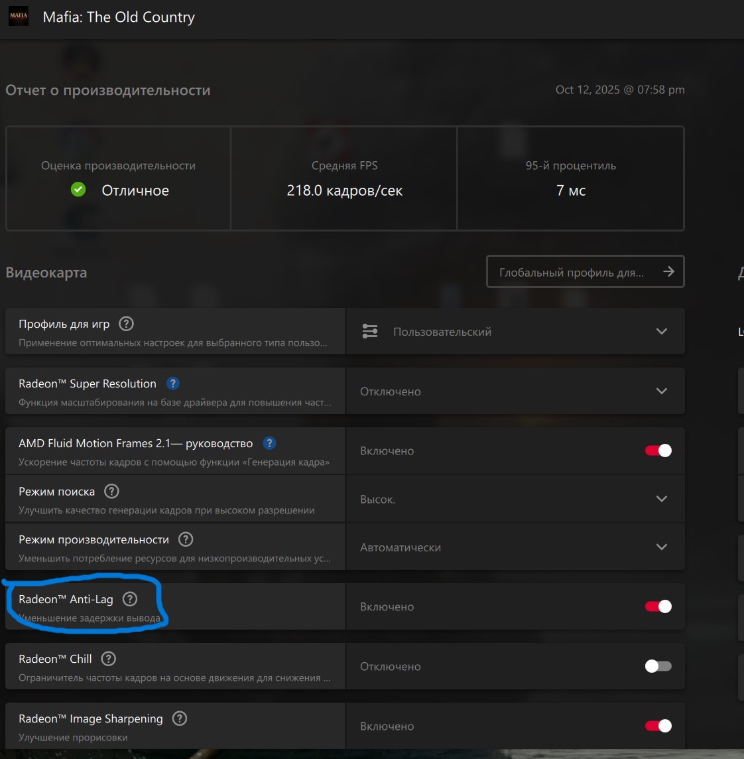
Task: Turn off Radeon Anti-Lag switch
Action: pyautogui.click(x=658, y=606)
